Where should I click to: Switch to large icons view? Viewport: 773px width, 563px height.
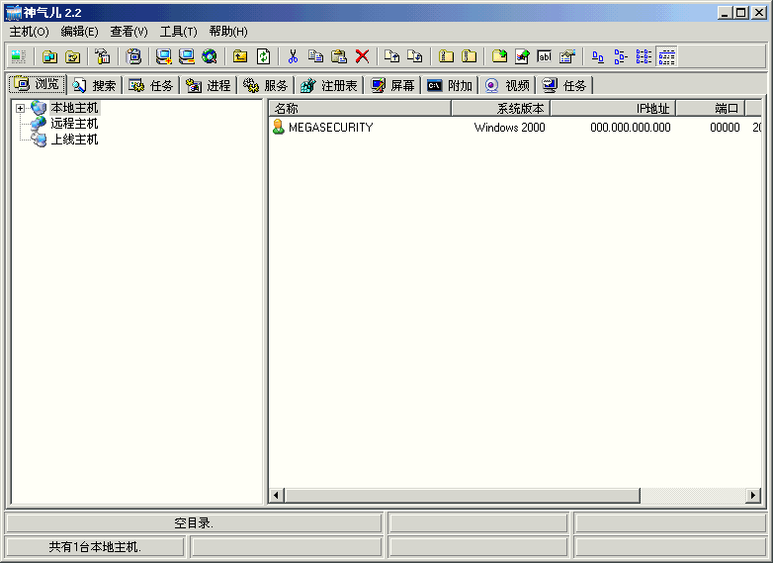597,57
